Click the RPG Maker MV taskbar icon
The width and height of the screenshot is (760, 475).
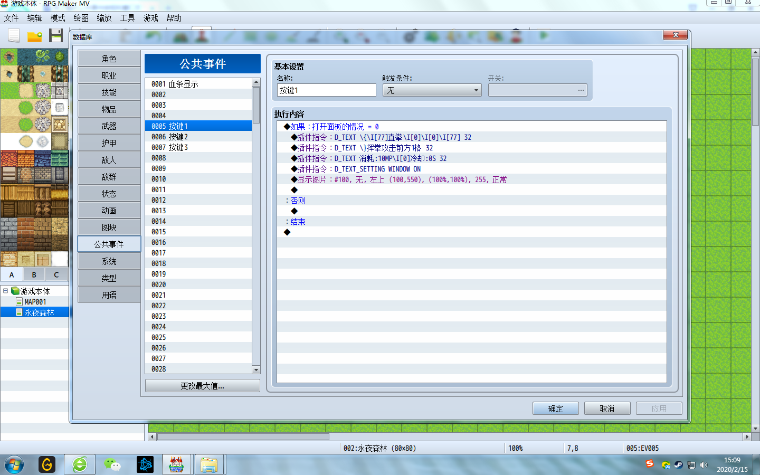(x=176, y=464)
